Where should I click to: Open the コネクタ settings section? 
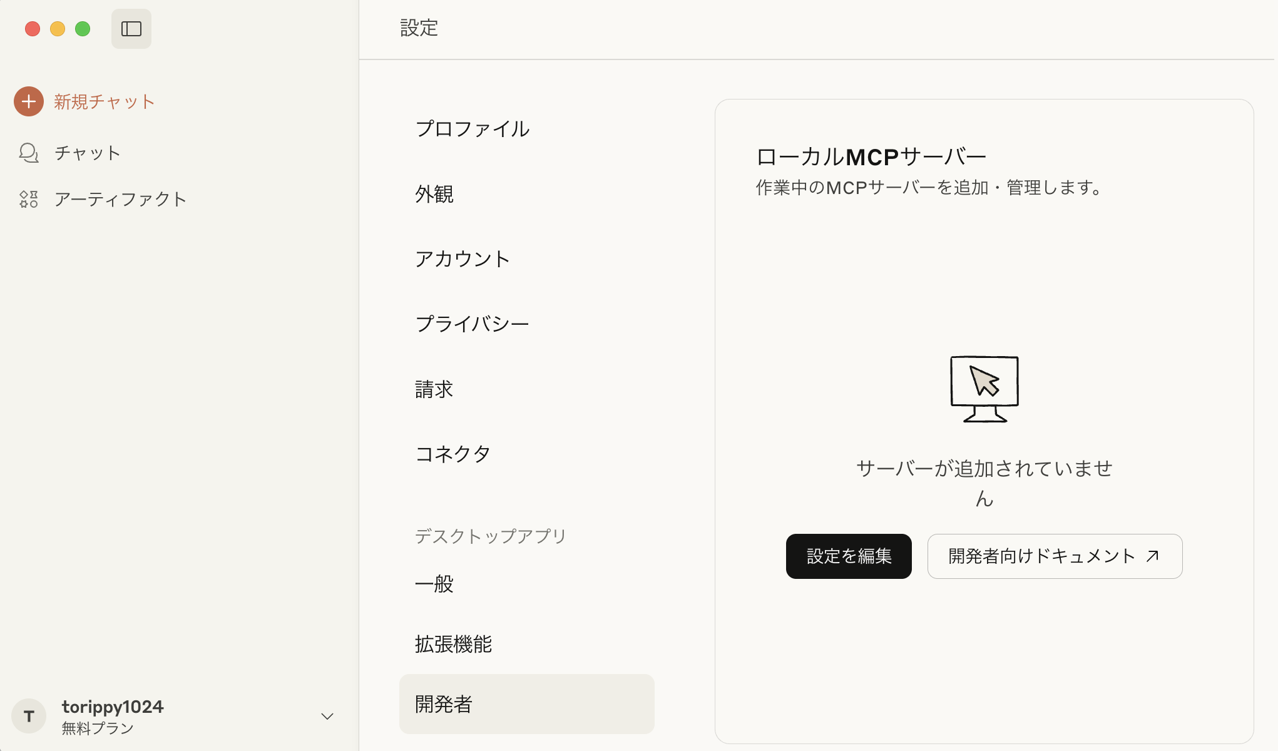tap(452, 454)
